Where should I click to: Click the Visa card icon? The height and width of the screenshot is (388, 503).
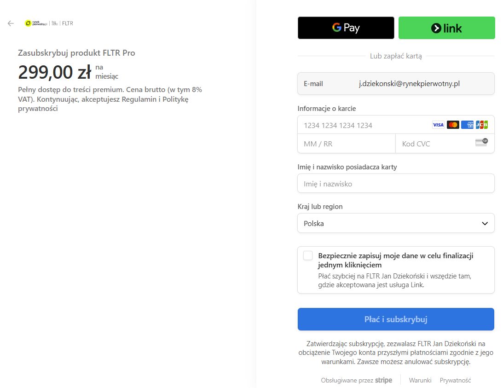click(438, 125)
